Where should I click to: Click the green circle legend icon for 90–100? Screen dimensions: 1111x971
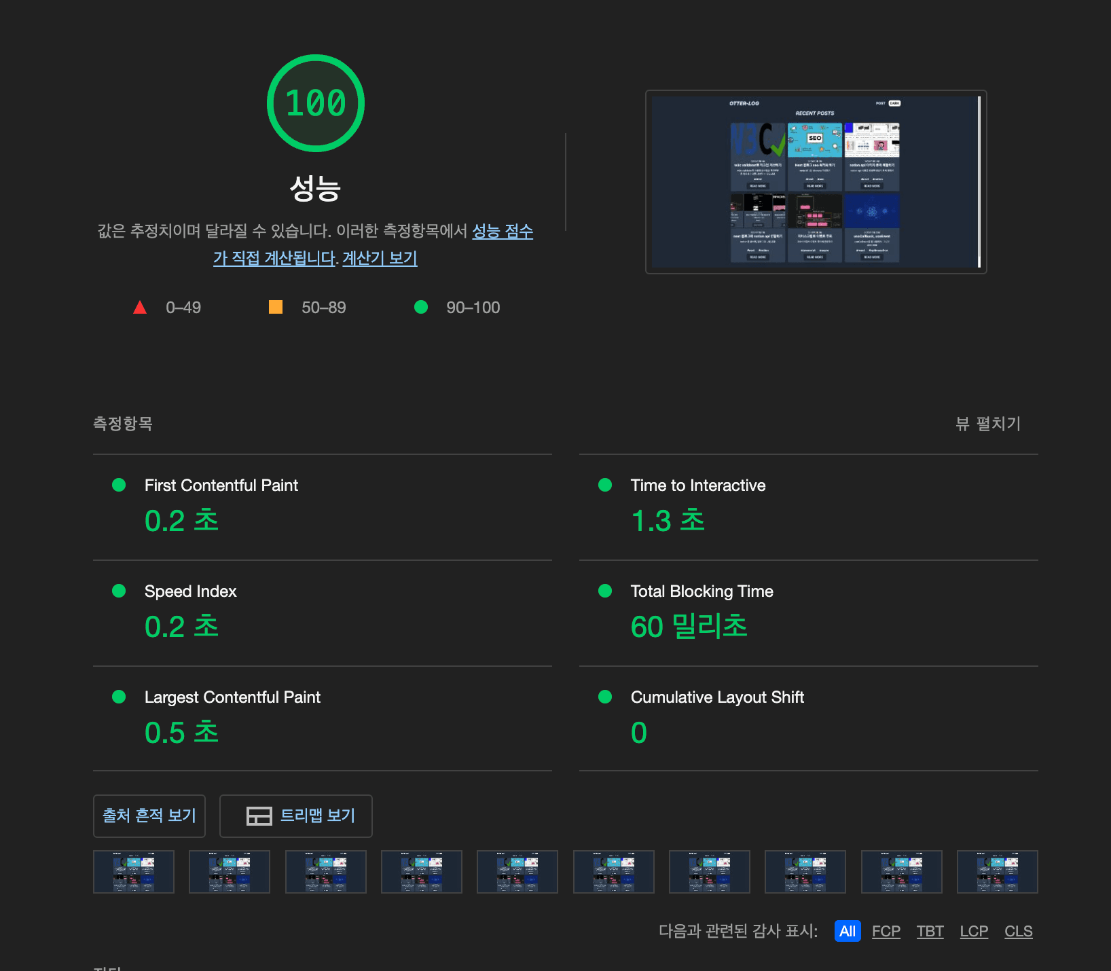(x=421, y=307)
